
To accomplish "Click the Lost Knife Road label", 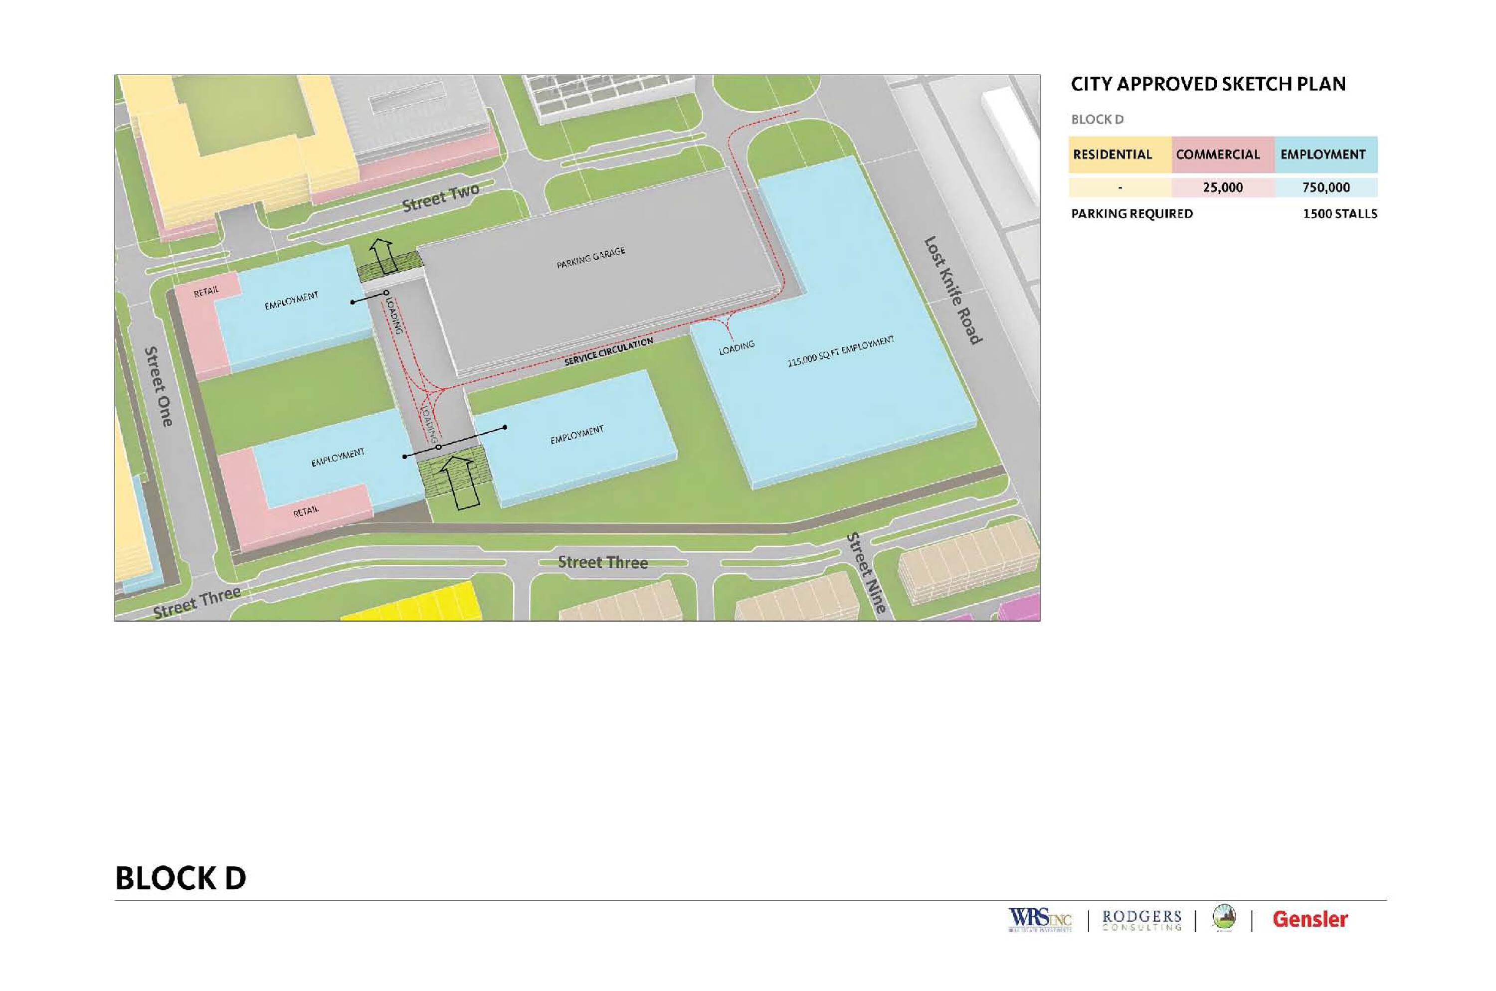I will (x=953, y=290).
